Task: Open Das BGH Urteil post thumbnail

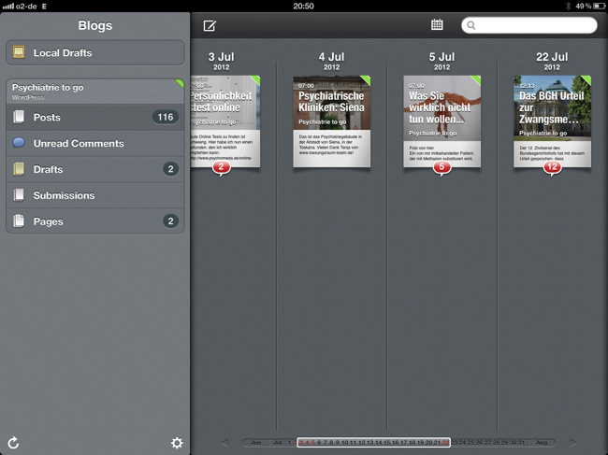Action: tap(552, 120)
